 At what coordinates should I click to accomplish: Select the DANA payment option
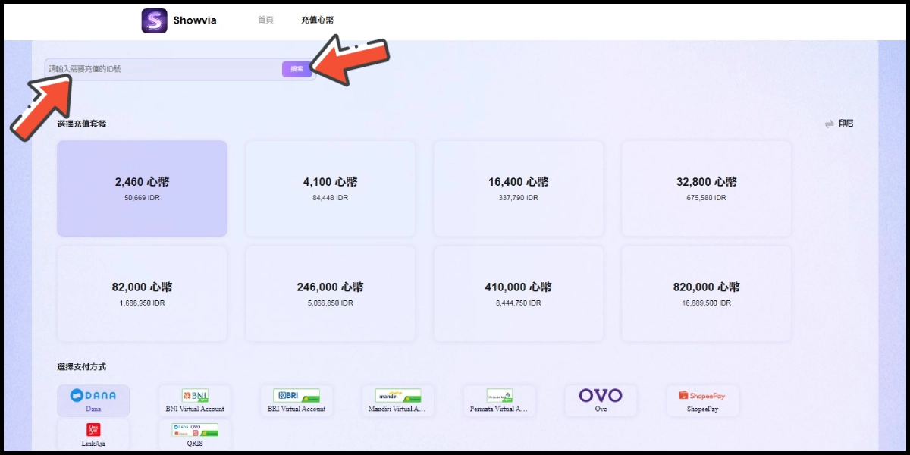93,400
